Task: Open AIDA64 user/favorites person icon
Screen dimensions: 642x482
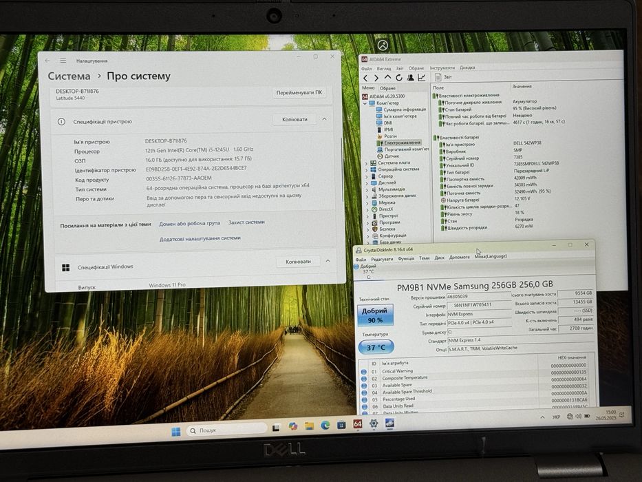Action: point(410,77)
